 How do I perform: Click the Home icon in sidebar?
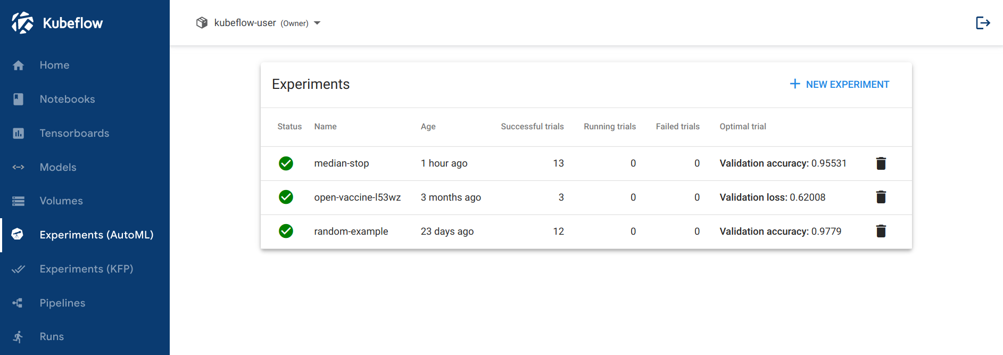click(19, 65)
